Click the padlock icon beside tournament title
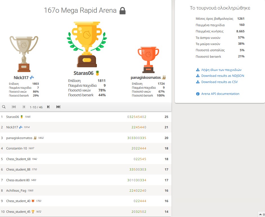265x217 pixels. coord(123,11)
